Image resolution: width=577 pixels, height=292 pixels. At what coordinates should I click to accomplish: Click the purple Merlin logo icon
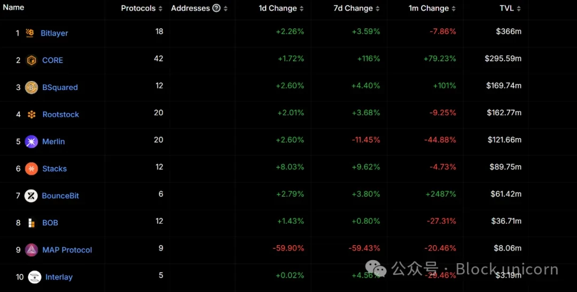[x=32, y=142]
